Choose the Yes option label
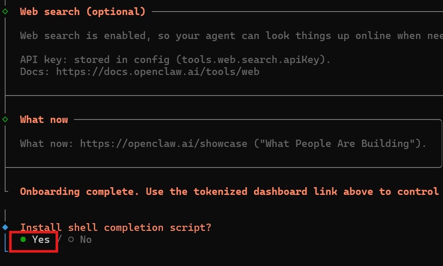This screenshot has width=443, height=266. click(x=41, y=239)
